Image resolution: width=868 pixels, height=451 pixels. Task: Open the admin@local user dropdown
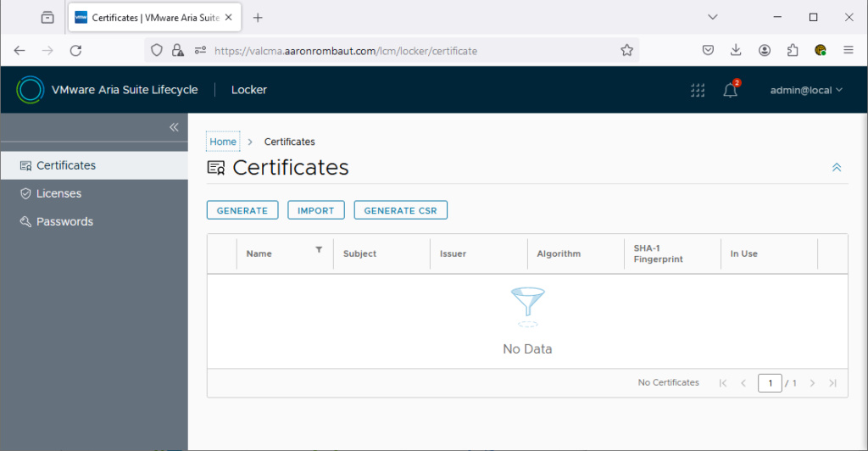(x=805, y=91)
